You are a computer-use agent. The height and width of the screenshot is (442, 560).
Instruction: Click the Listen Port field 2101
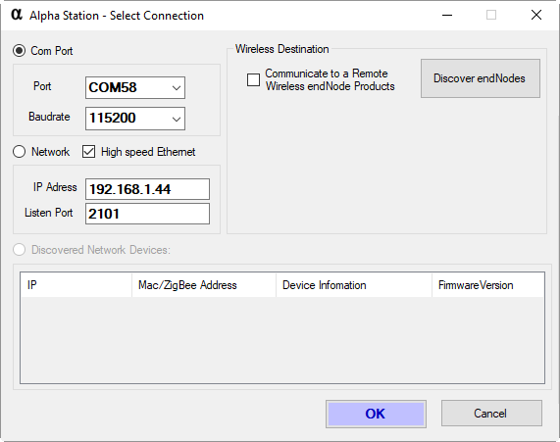(147, 214)
